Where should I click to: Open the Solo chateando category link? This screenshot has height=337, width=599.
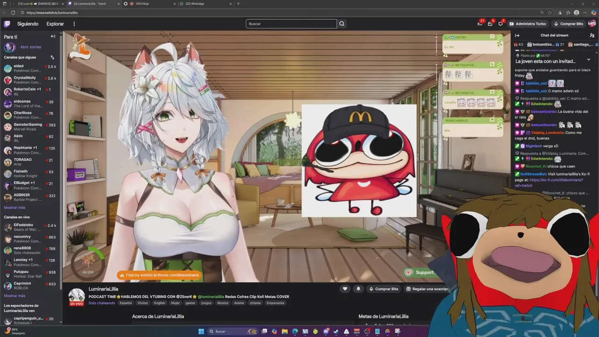coord(102,303)
